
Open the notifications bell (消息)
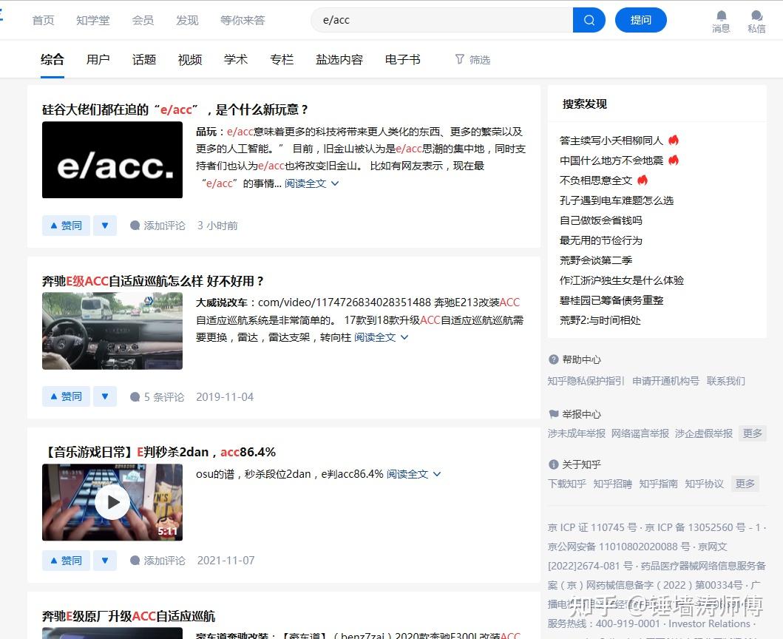point(719,16)
